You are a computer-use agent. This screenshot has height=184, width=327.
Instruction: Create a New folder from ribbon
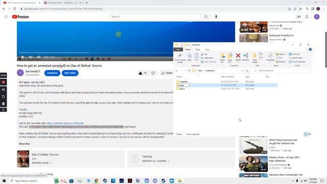point(254,58)
